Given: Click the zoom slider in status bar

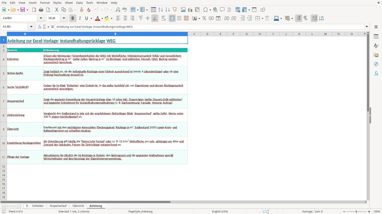Looking at the screenshot, I should click(356, 211).
